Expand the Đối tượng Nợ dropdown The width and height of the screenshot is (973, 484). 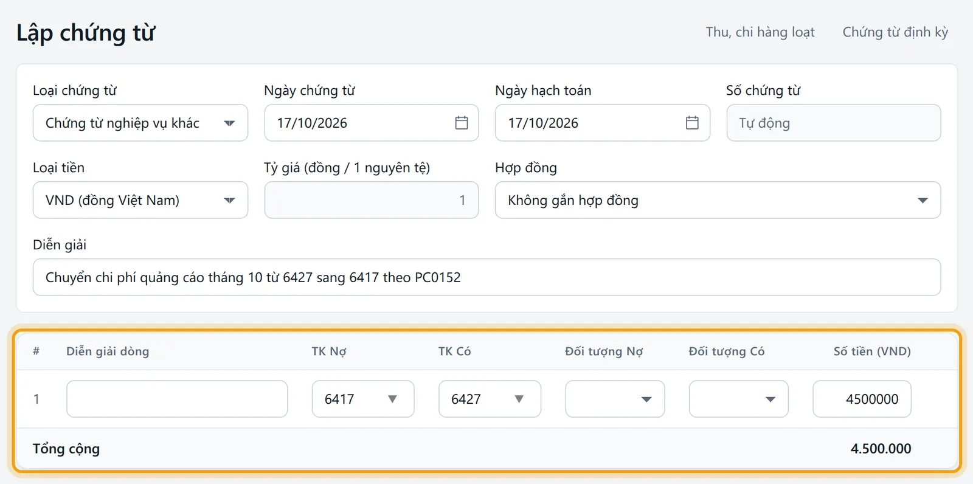pyautogui.click(x=615, y=399)
